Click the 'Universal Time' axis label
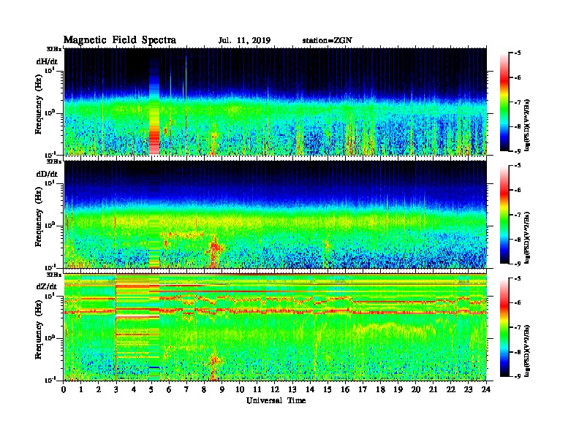This screenshot has width=579, height=447. (276, 400)
